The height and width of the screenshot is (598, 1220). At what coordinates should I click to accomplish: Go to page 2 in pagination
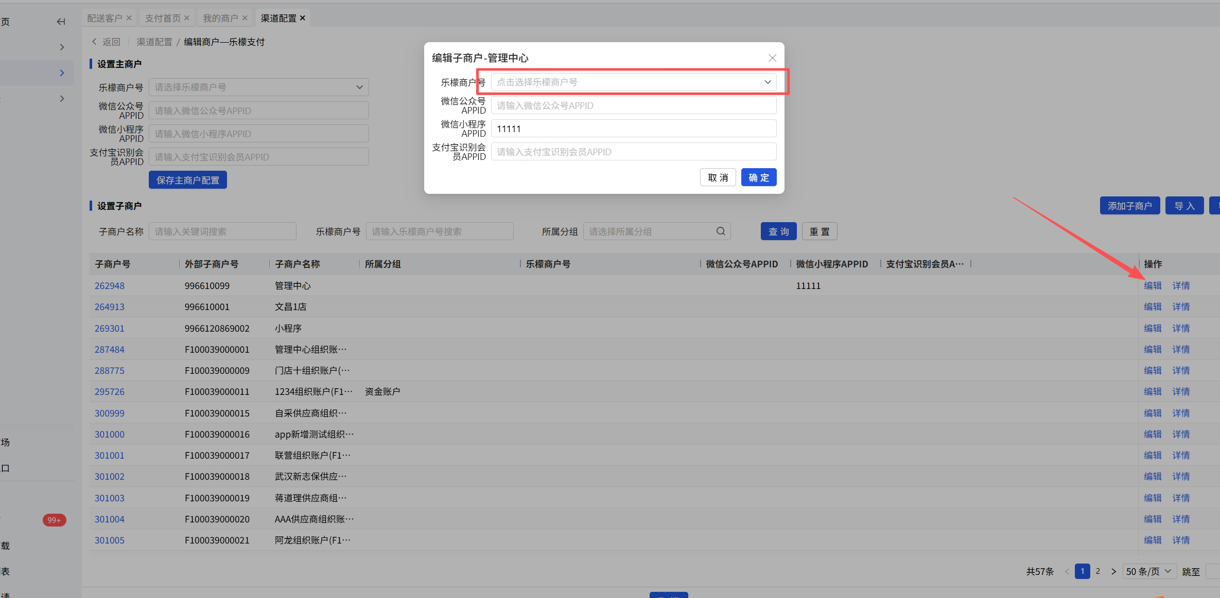pyautogui.click(x=1098, y=571)
